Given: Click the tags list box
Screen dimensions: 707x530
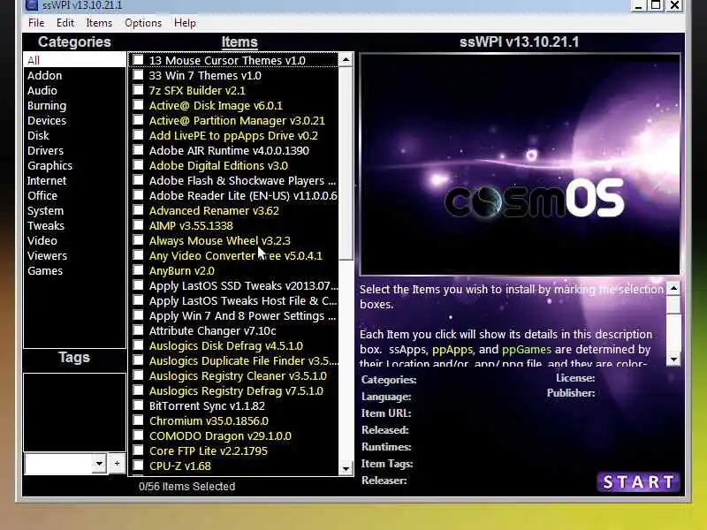Looking at the screenshot, I should (74, 412).
